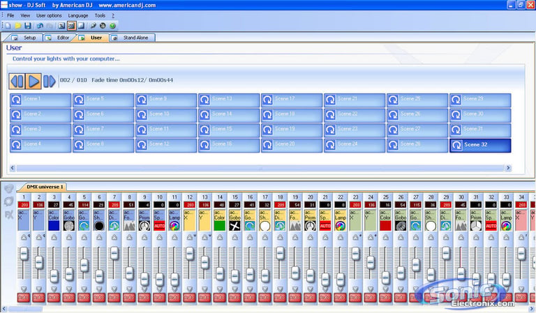Open the shutter preset on channel 6

(99, 226)
